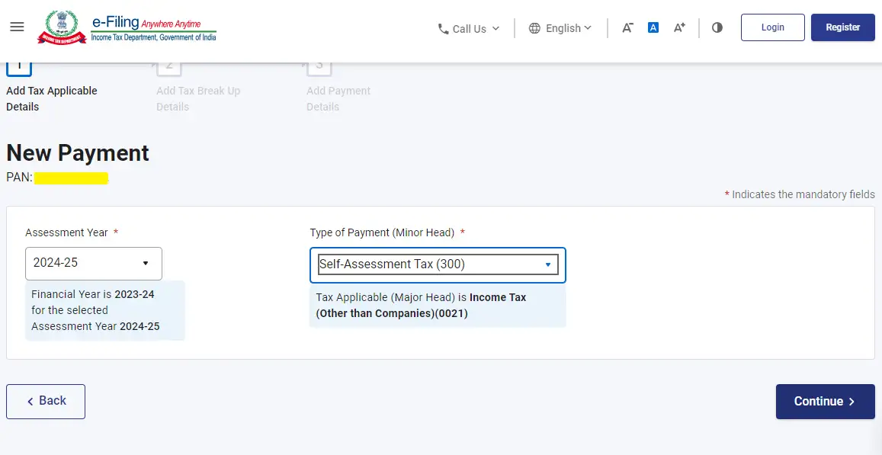Click the Call Us phone icon
This screenshot has height=455, width=882.
click(443, 28)
